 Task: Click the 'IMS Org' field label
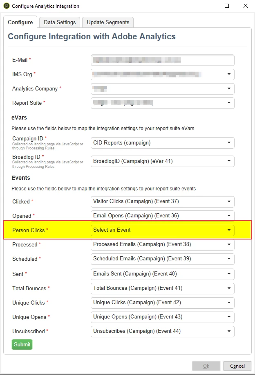[22, 74]
